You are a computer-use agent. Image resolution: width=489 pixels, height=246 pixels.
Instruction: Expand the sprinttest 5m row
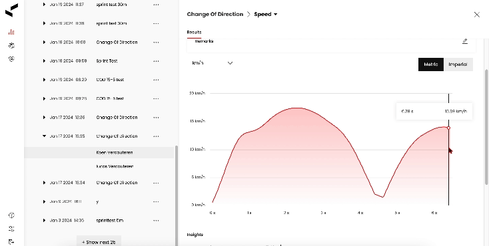tap(44, 221)
